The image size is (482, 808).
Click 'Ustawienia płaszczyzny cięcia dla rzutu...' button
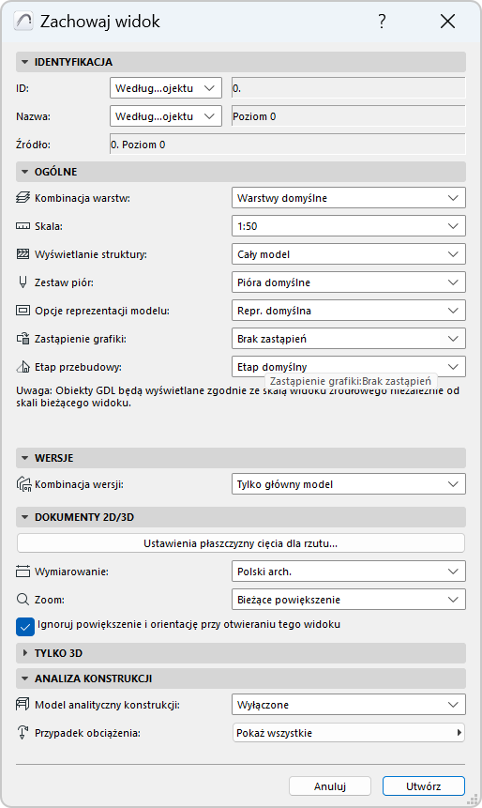point(240,543)
